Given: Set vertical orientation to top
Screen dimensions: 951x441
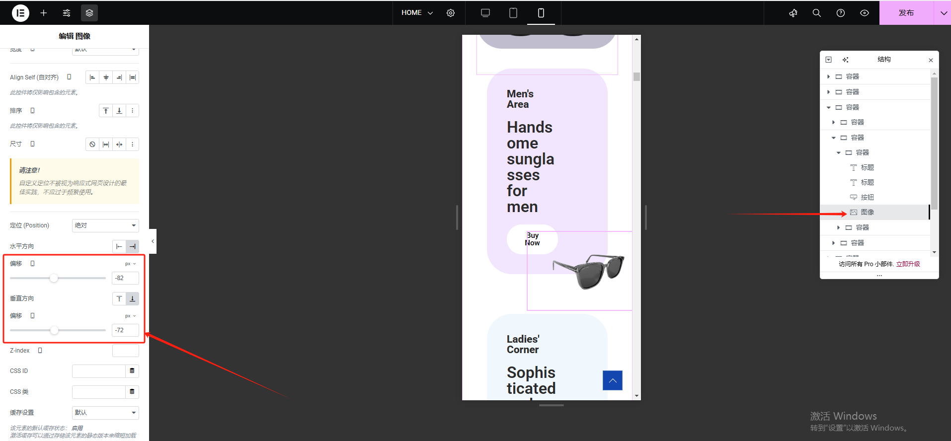Looking at the screenshot, I should click(x=119, y=298).
